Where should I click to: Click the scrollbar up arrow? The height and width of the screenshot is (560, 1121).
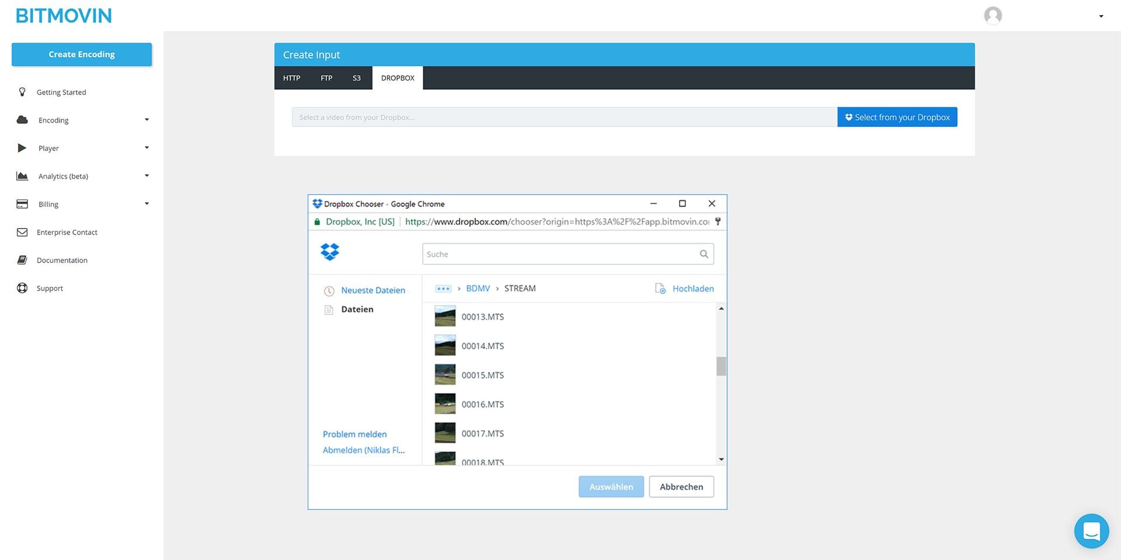(721, 308)
